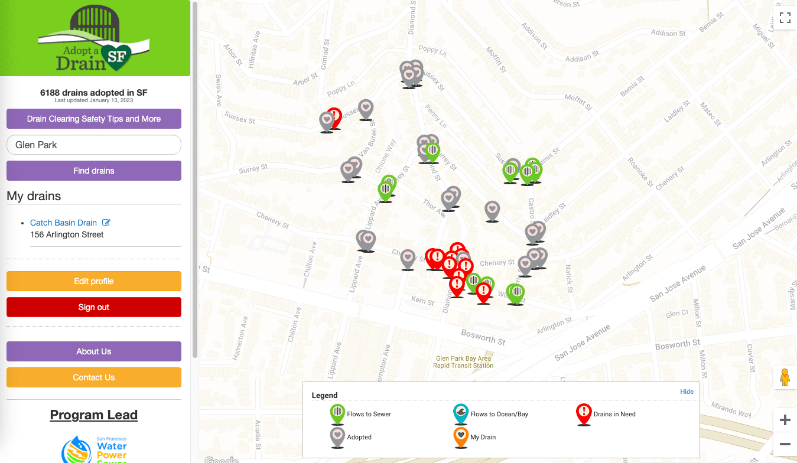Click the Sign out button

point(94,307)
